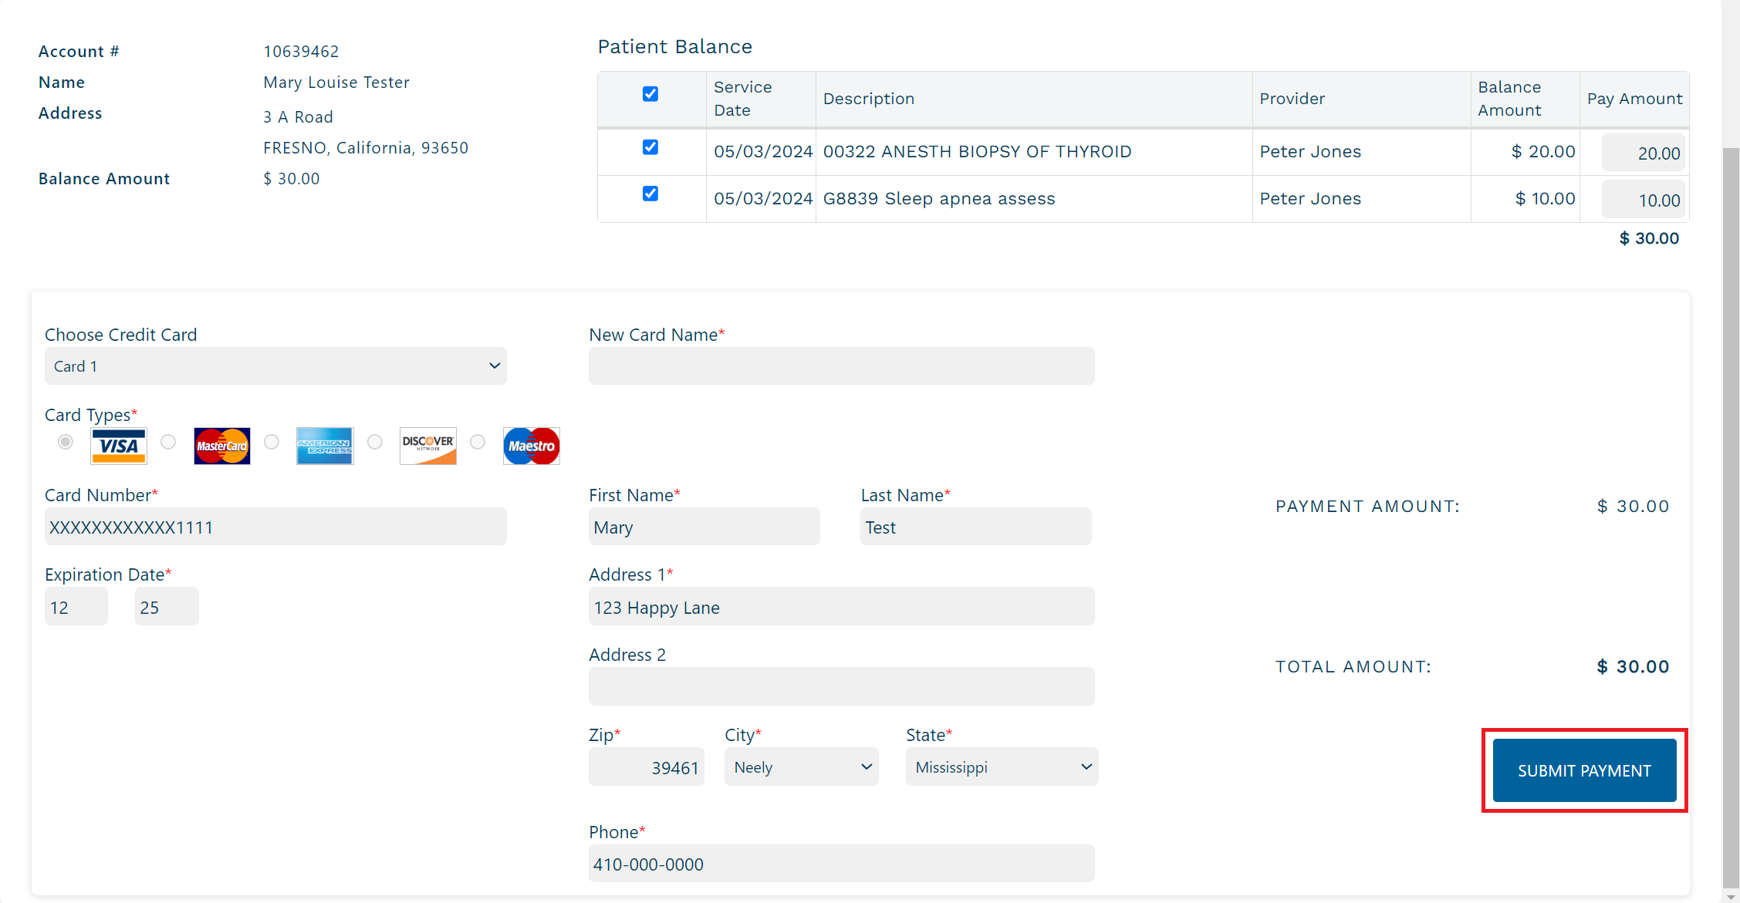Expand the State dropdown showing Mississippi
The width and height of the screenshot is (1740, 903).
click(1002, 767)
